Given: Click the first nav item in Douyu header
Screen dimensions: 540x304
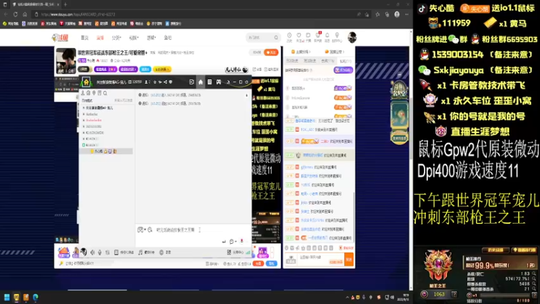Looking at the screenshot, I should point(84,38).
